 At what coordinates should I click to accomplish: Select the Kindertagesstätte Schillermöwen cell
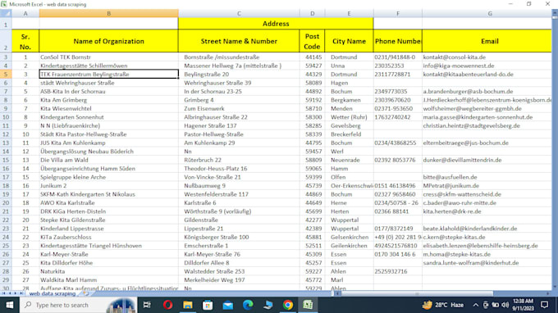pos(108,66)
